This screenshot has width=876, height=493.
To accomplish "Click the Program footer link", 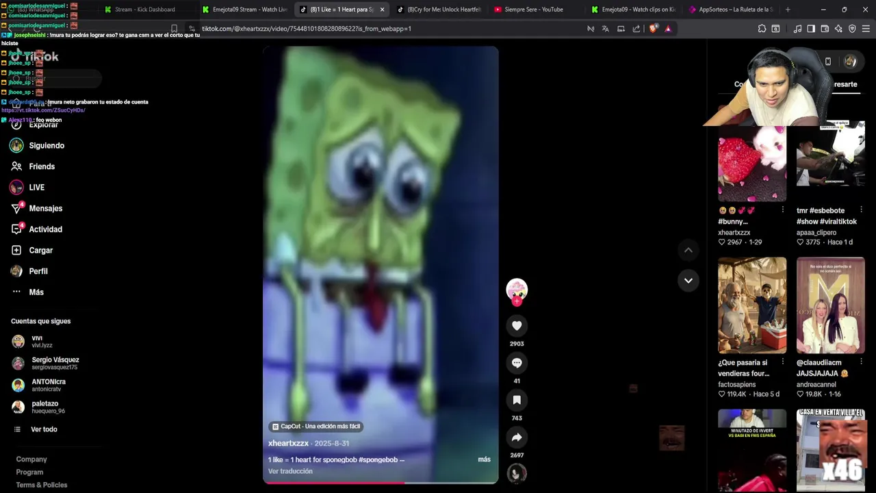I will click(29, 472).
